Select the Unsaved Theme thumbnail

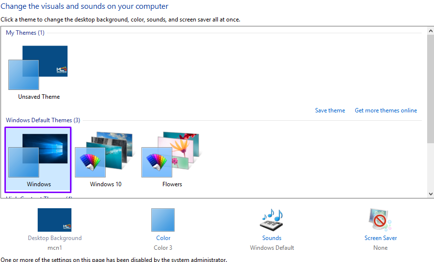[x=38, y=68]
